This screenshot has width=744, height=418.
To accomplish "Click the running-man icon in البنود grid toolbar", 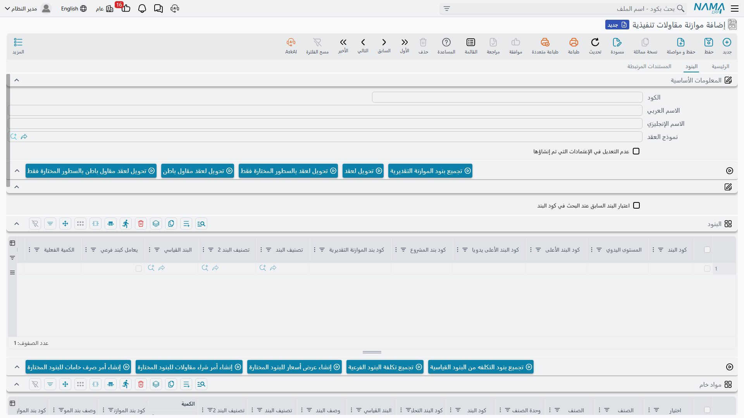I will click(x=126, y=224).
